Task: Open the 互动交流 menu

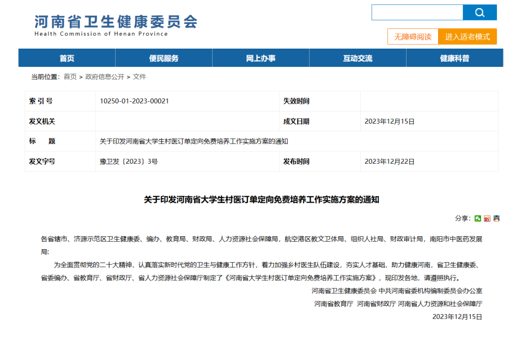Action: tap(357, 57)
